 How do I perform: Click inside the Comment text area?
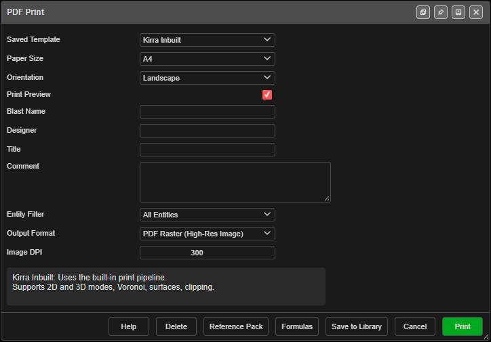tap(235, 182)
